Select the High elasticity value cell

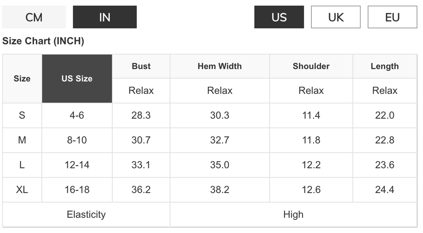294,214
